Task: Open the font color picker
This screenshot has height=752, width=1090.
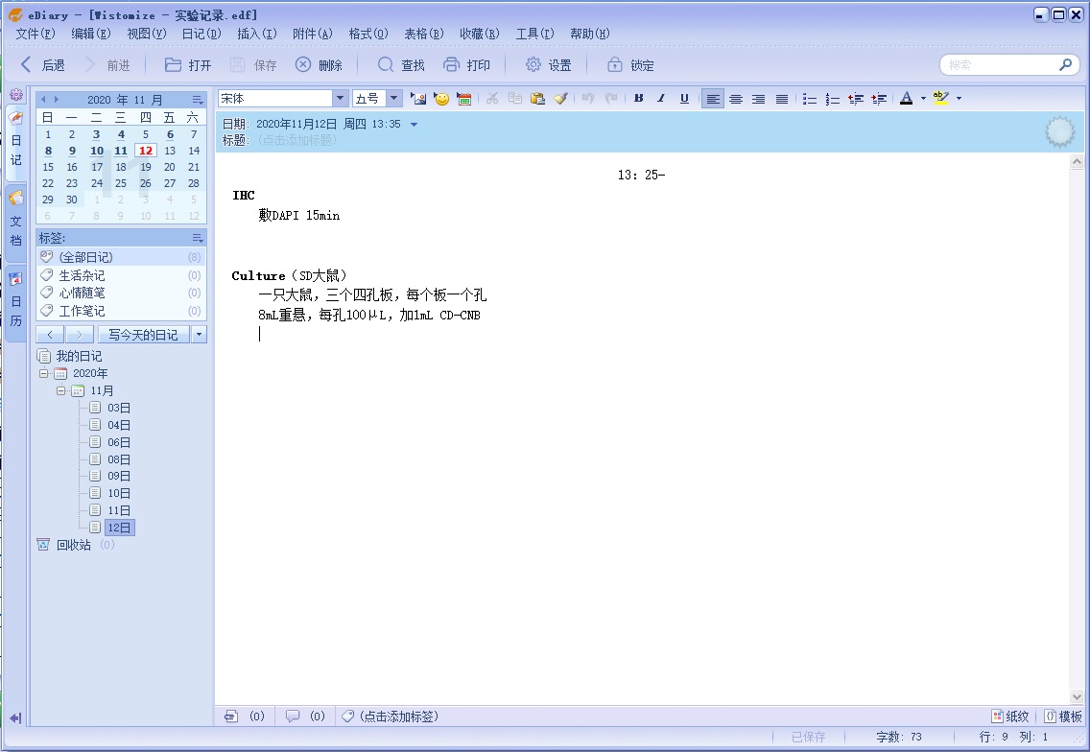Action: coord(906,98)
